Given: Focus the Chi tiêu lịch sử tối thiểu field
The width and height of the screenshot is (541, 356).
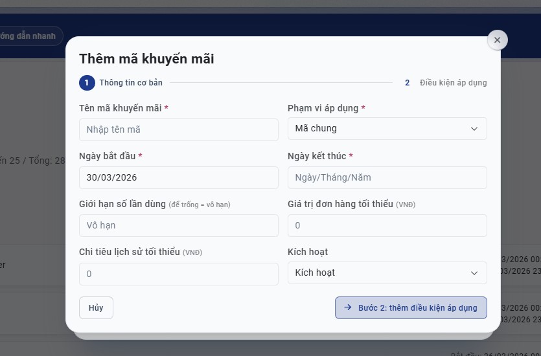Looking at the screenshot, I should [x=179, y=274].
